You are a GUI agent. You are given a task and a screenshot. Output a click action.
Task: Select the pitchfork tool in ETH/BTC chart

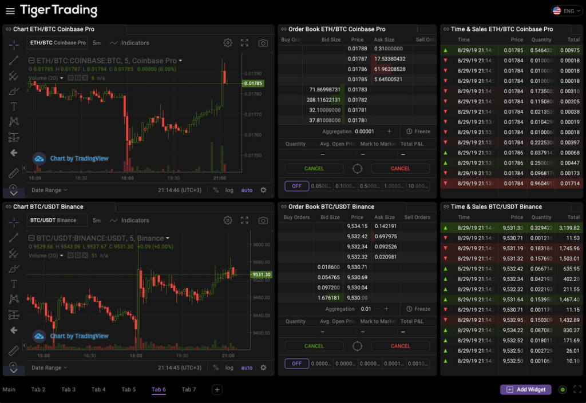14,76
